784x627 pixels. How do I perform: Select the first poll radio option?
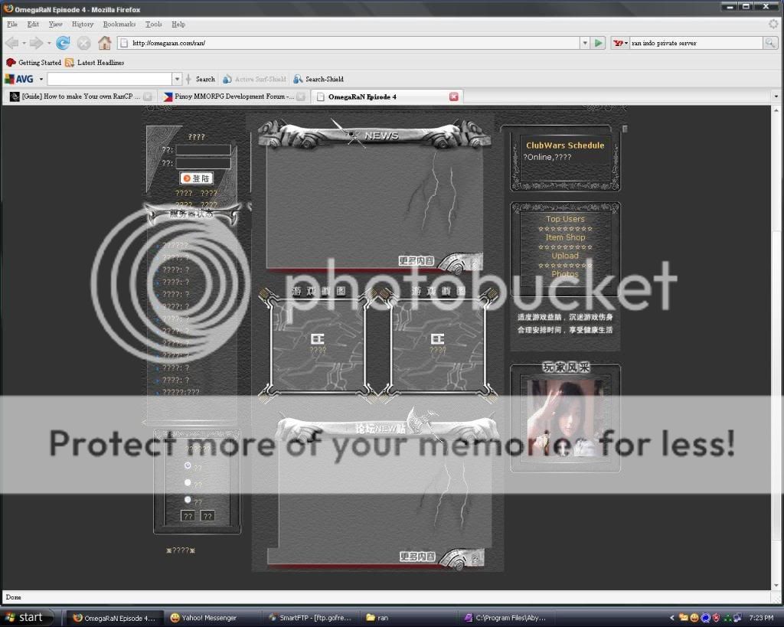point(186,465)
